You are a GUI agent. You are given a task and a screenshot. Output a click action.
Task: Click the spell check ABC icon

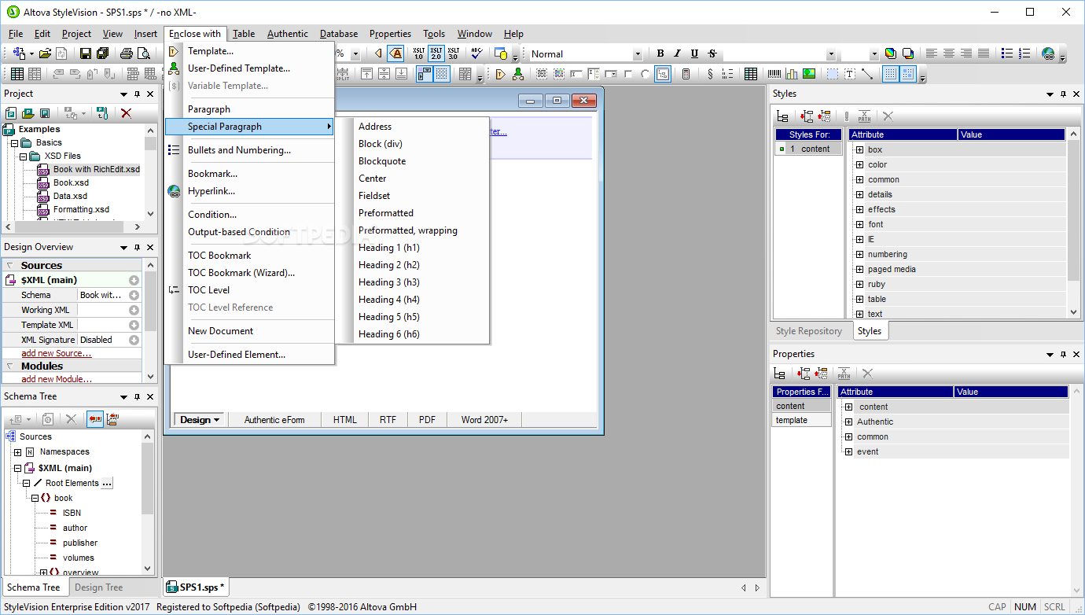pyautogui.click(x=476, y=53)
